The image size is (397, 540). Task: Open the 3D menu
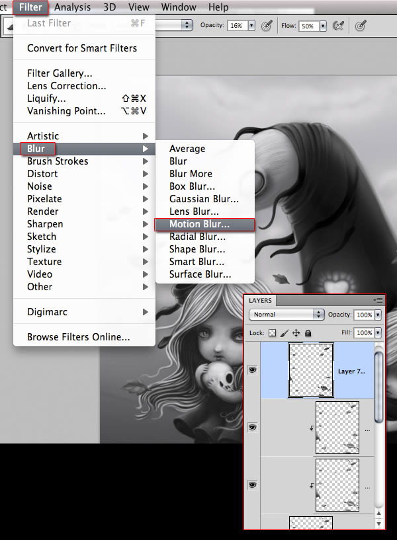(x=110, y=7)
